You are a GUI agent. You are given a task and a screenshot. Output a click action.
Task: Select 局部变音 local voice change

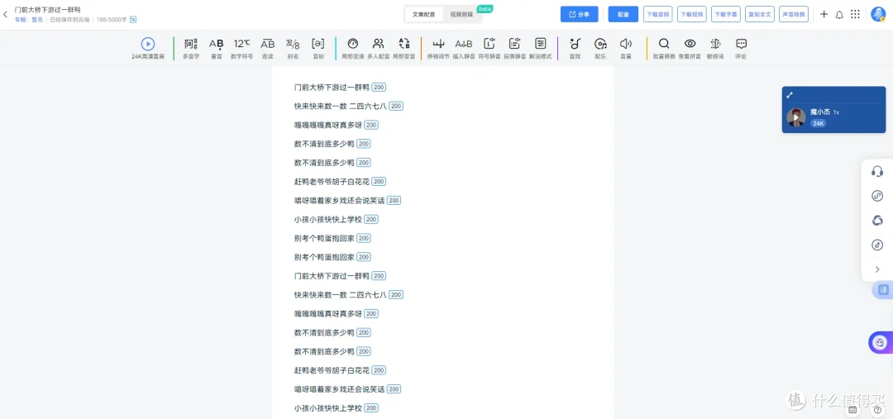tap(404, 49)
